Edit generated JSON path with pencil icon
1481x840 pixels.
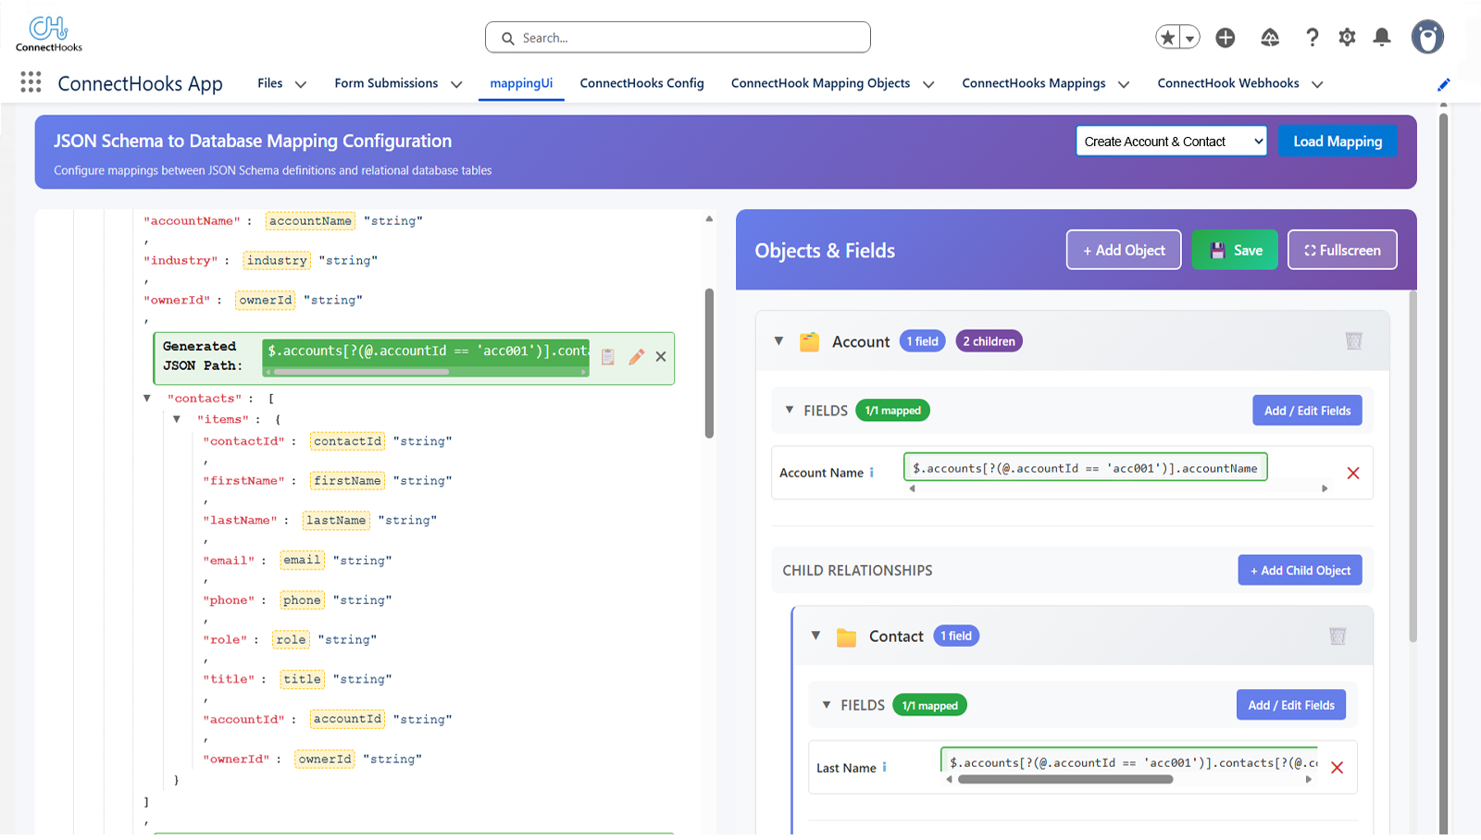(636, 357)
